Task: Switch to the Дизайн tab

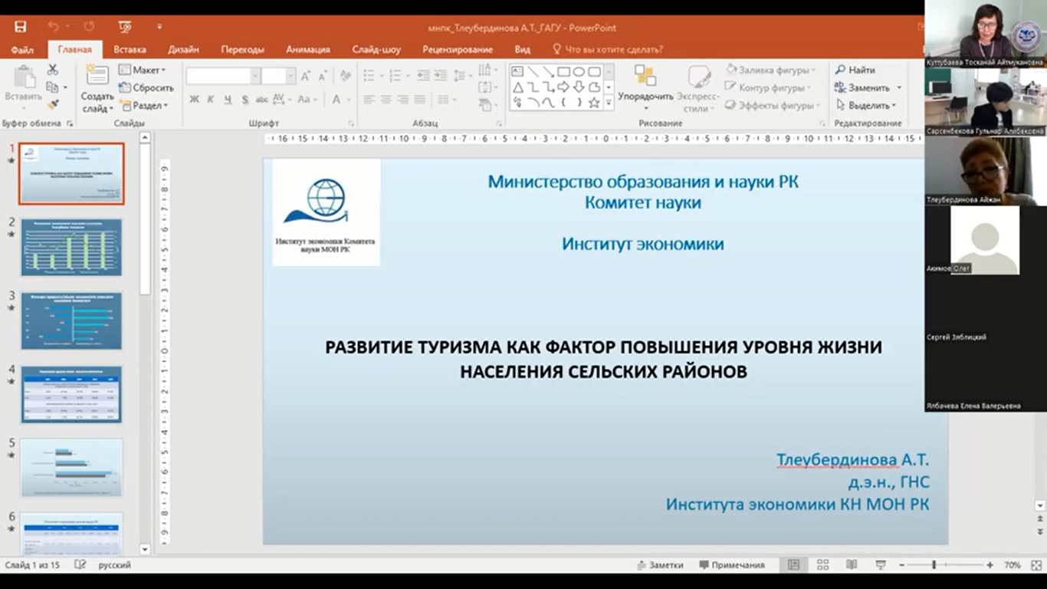Action: pos(183,49)
